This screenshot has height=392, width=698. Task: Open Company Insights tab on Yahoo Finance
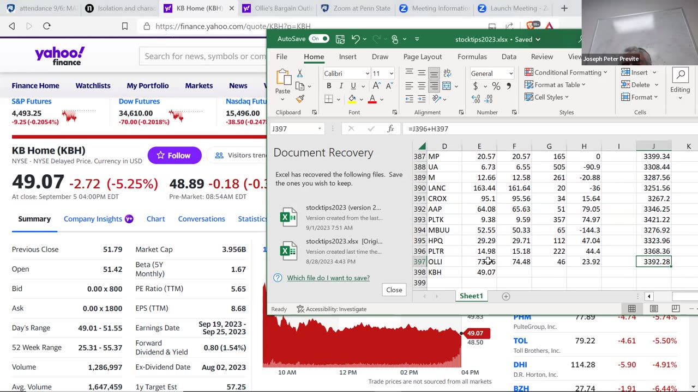pyautogui.click(x=98, y=219)
